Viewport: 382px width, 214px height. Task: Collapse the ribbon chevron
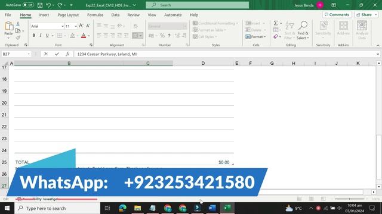pyautogui.click(x=378, y=45)
